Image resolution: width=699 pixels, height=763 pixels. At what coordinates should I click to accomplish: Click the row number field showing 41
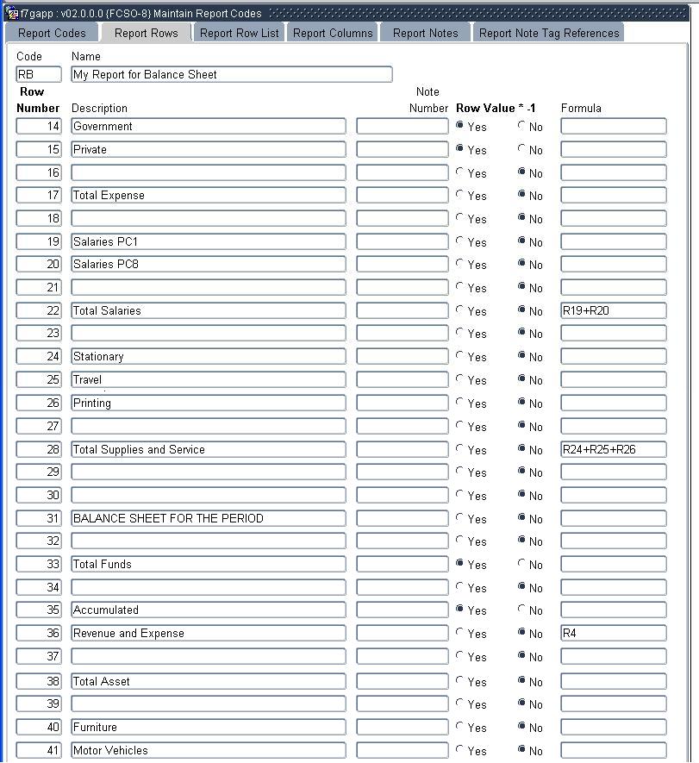[39, 750]
